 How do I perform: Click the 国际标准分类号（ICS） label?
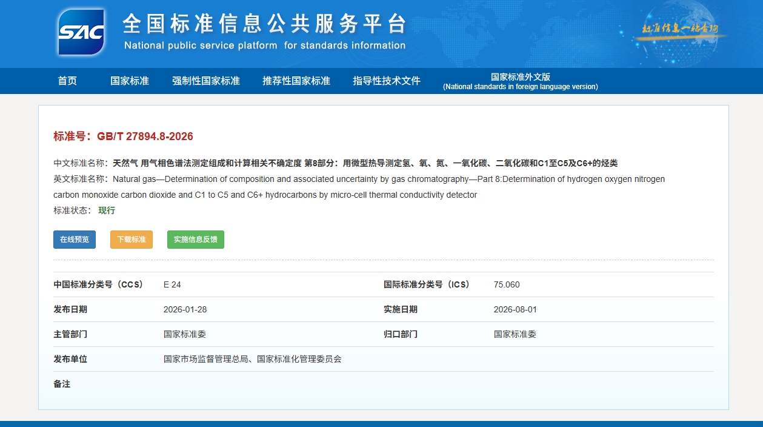click(428, 284)
